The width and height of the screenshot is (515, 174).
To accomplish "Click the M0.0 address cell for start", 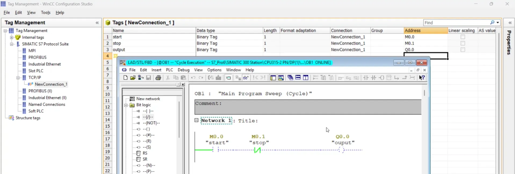I will point(426,37).
